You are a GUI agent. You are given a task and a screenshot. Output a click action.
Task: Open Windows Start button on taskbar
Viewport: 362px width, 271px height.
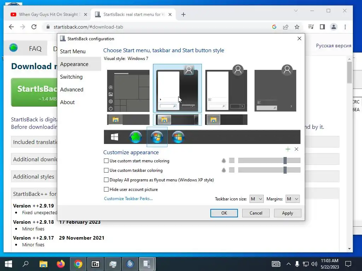point(8,264)
